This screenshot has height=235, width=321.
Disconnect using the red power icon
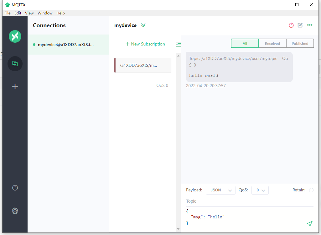tap(291, 25)
